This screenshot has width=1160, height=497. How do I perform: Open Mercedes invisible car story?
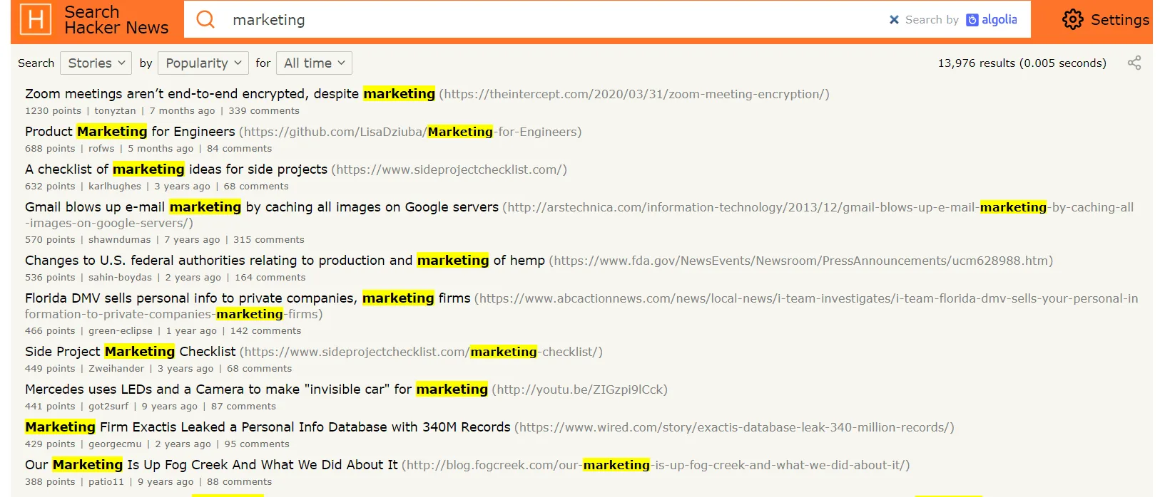click(256, 389)
